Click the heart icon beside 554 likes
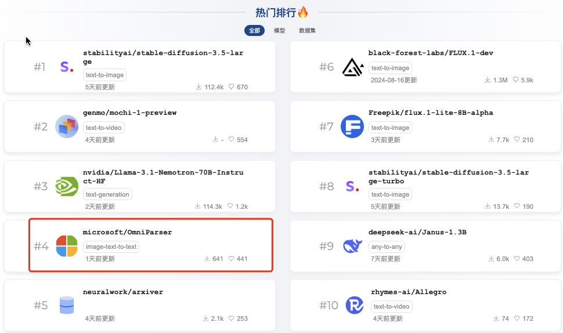Screen dimensions: 563x333 pos(231,139)
